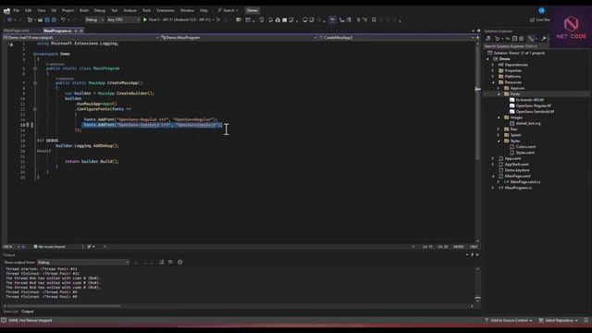592x333 pixels.
Task: Open the Project menu
Action: [x=68, y=10]
